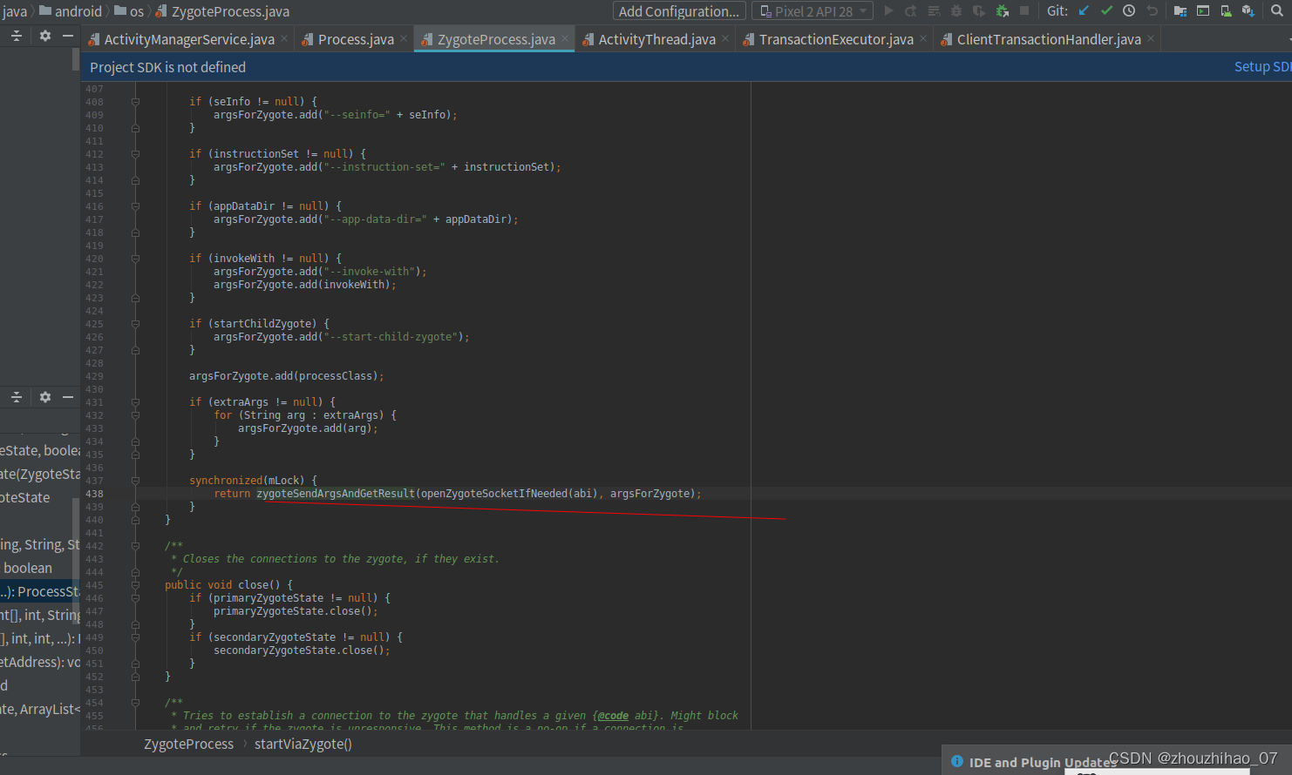Switch to ActivityManagerService.java tab
1292x775 pixels.
pos(189,39)
